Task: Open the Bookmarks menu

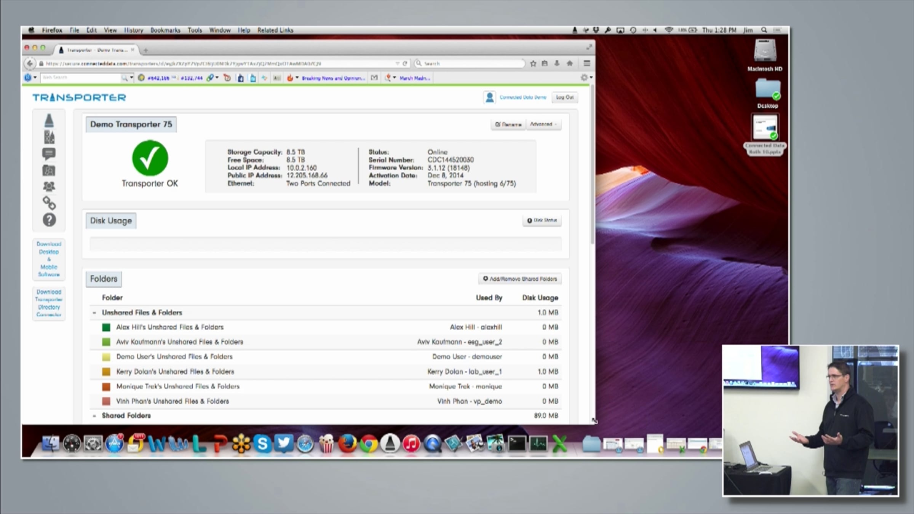Action: click(165, 30)
